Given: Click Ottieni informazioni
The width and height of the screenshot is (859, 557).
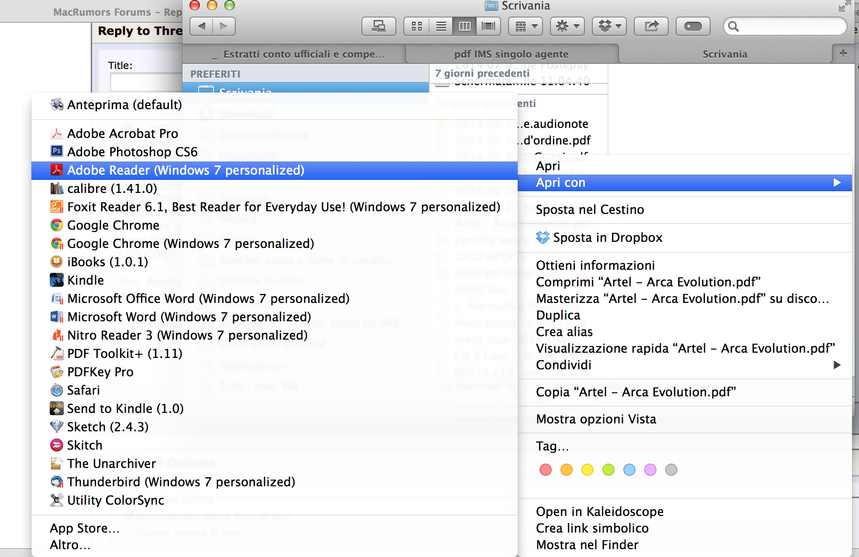Looking at the screenshot, I should (685, 265).
